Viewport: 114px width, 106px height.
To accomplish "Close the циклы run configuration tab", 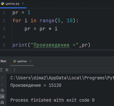I will [31, 61].
